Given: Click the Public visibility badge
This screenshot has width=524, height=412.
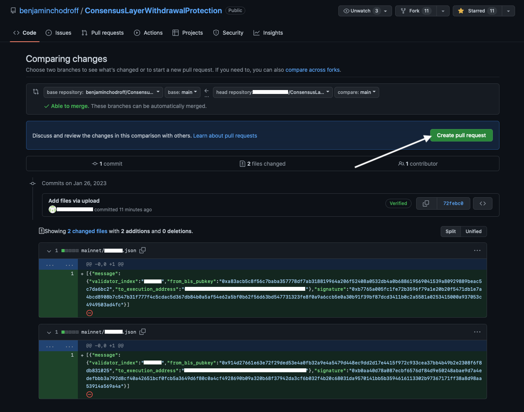Looking at the screenshot, I should point(235,11).
